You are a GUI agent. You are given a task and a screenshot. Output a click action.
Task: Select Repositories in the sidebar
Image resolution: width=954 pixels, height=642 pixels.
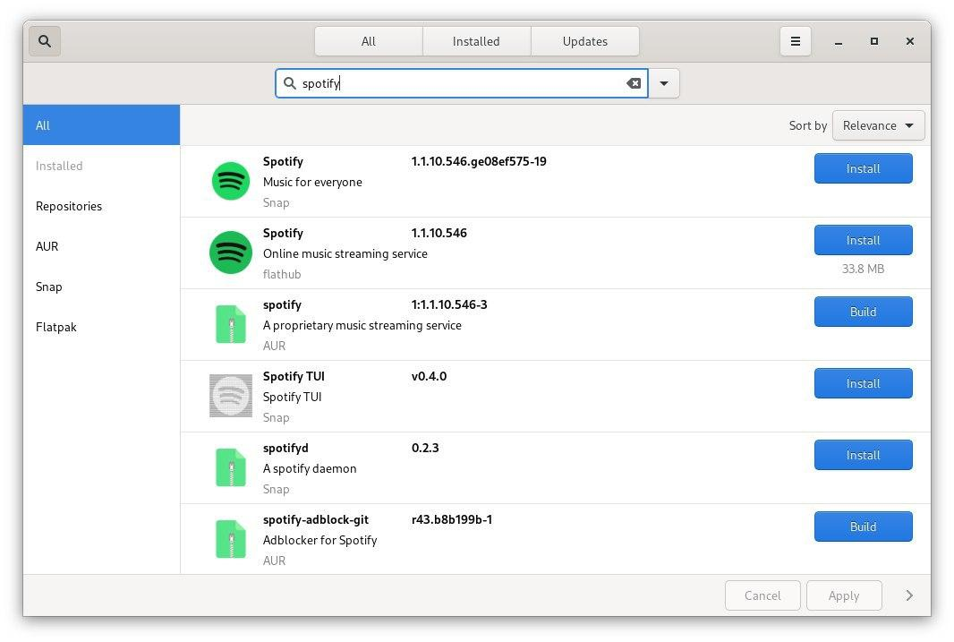click(102, 206)
